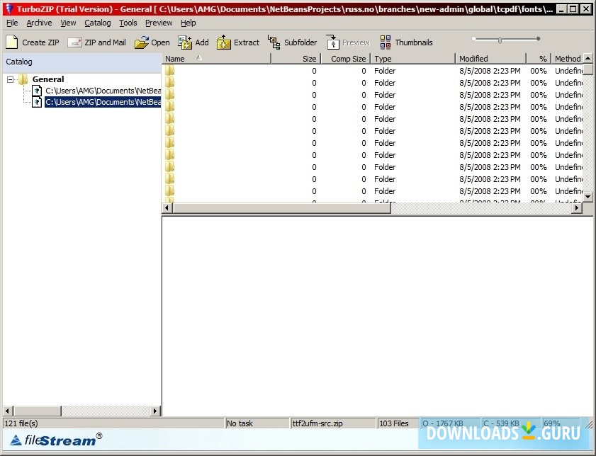Open the Help menu
Image resolution: width=596 pixels, height=456 pixels.
click(x=188, y=23)
